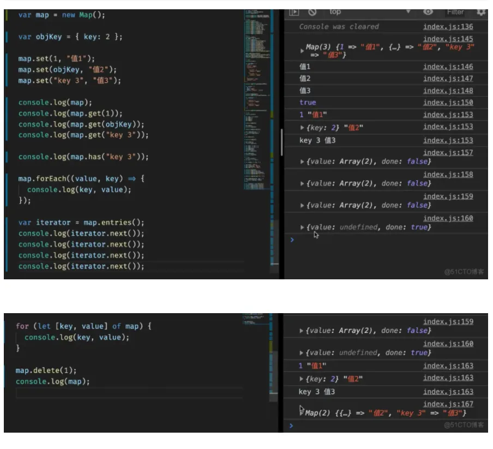Open source link index.js:147

click(448, 79)
